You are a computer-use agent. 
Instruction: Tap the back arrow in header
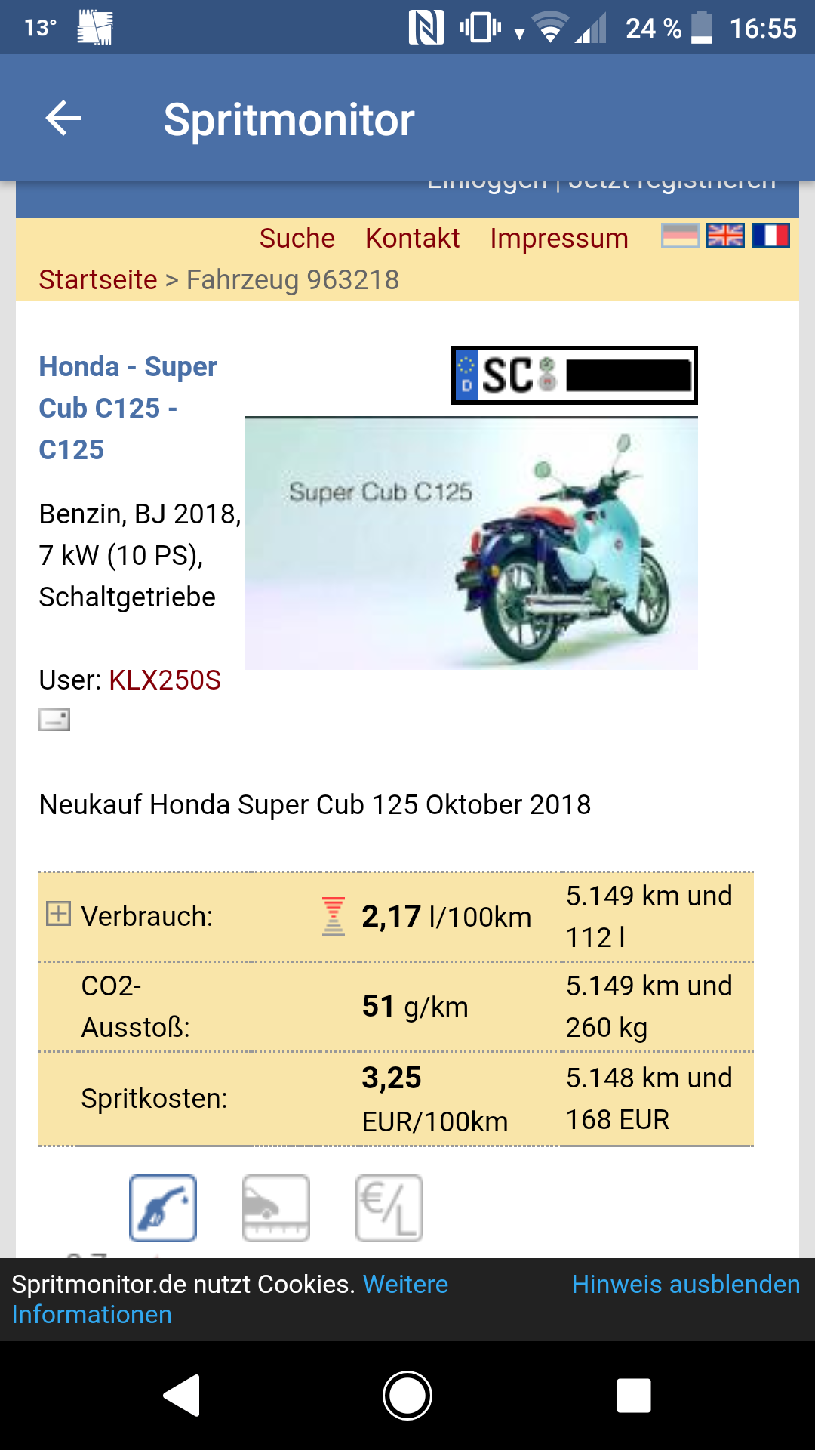coord(63,119)
